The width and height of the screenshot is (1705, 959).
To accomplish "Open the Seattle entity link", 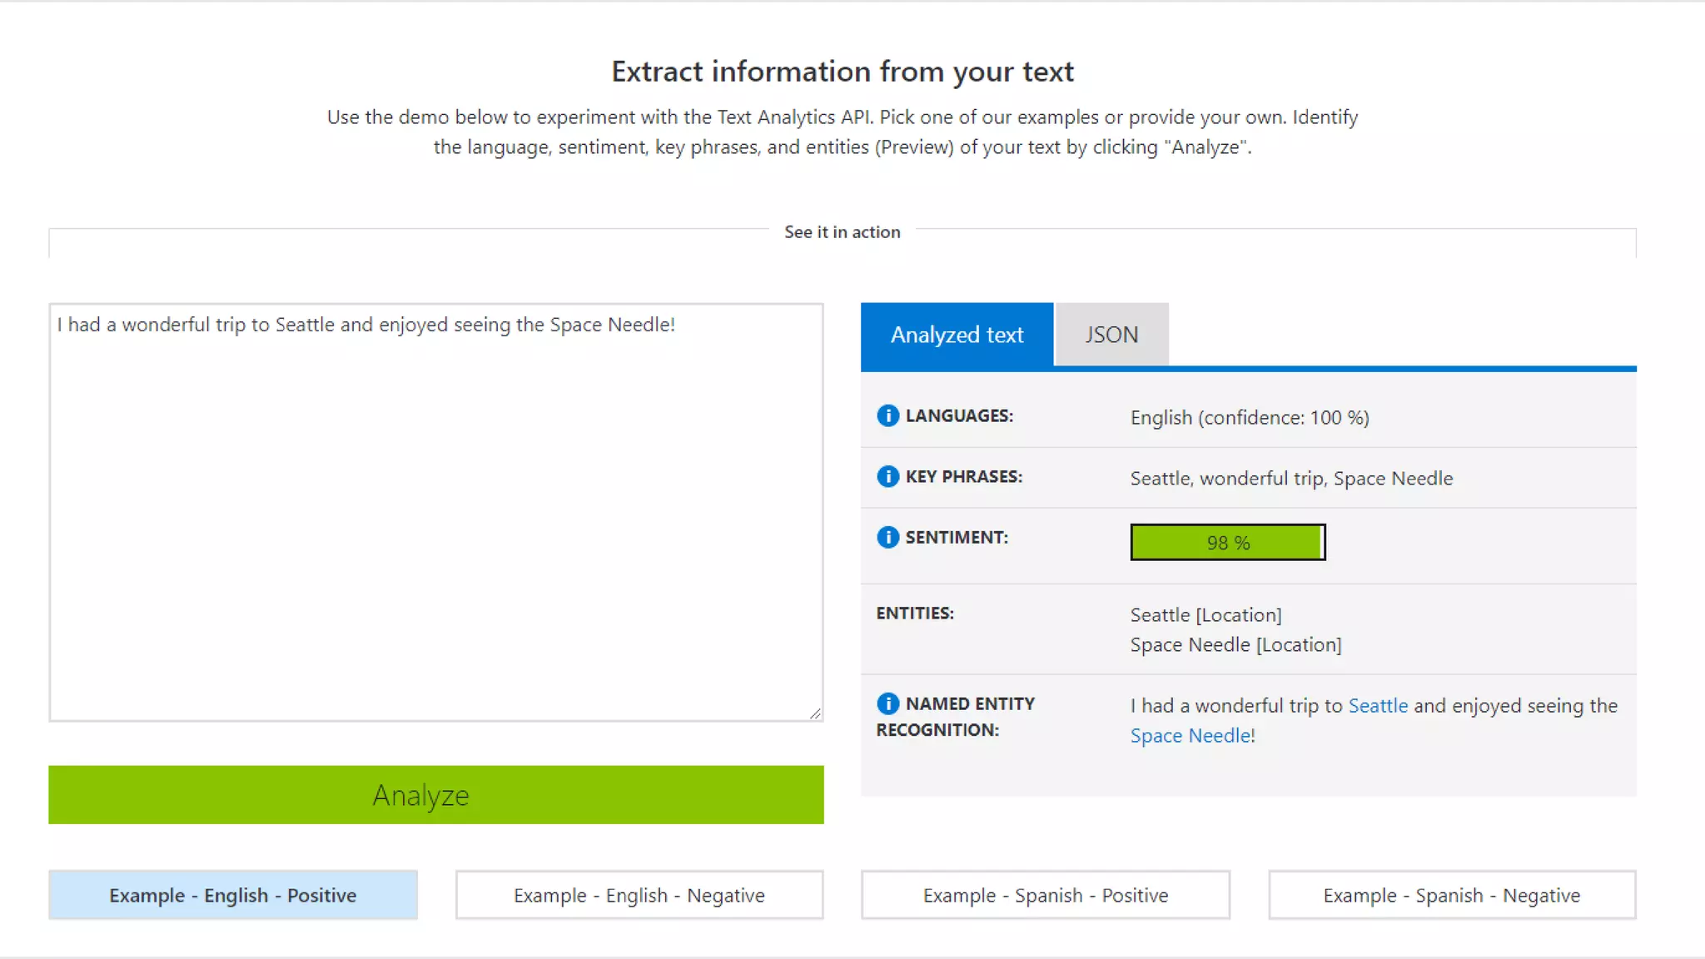I will coord(1378,706).
